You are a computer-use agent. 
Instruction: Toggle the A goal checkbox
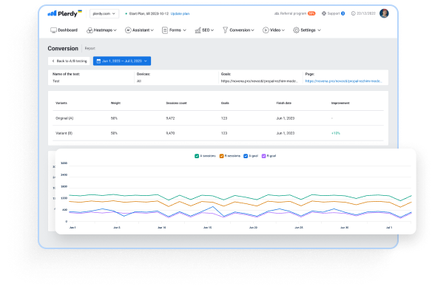[246, 156]
